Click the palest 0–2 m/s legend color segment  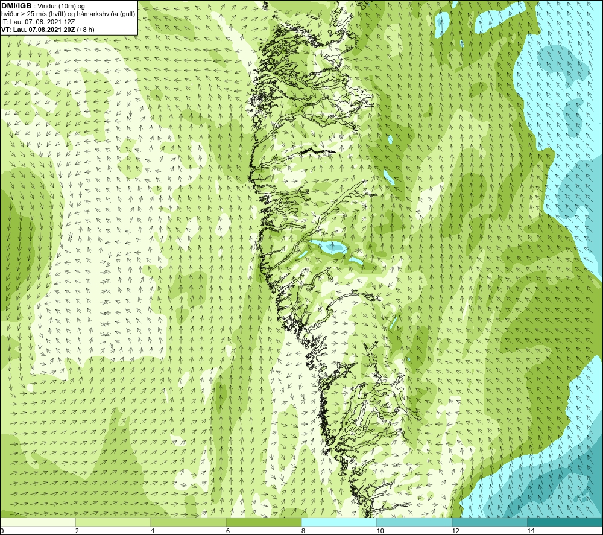37,522
